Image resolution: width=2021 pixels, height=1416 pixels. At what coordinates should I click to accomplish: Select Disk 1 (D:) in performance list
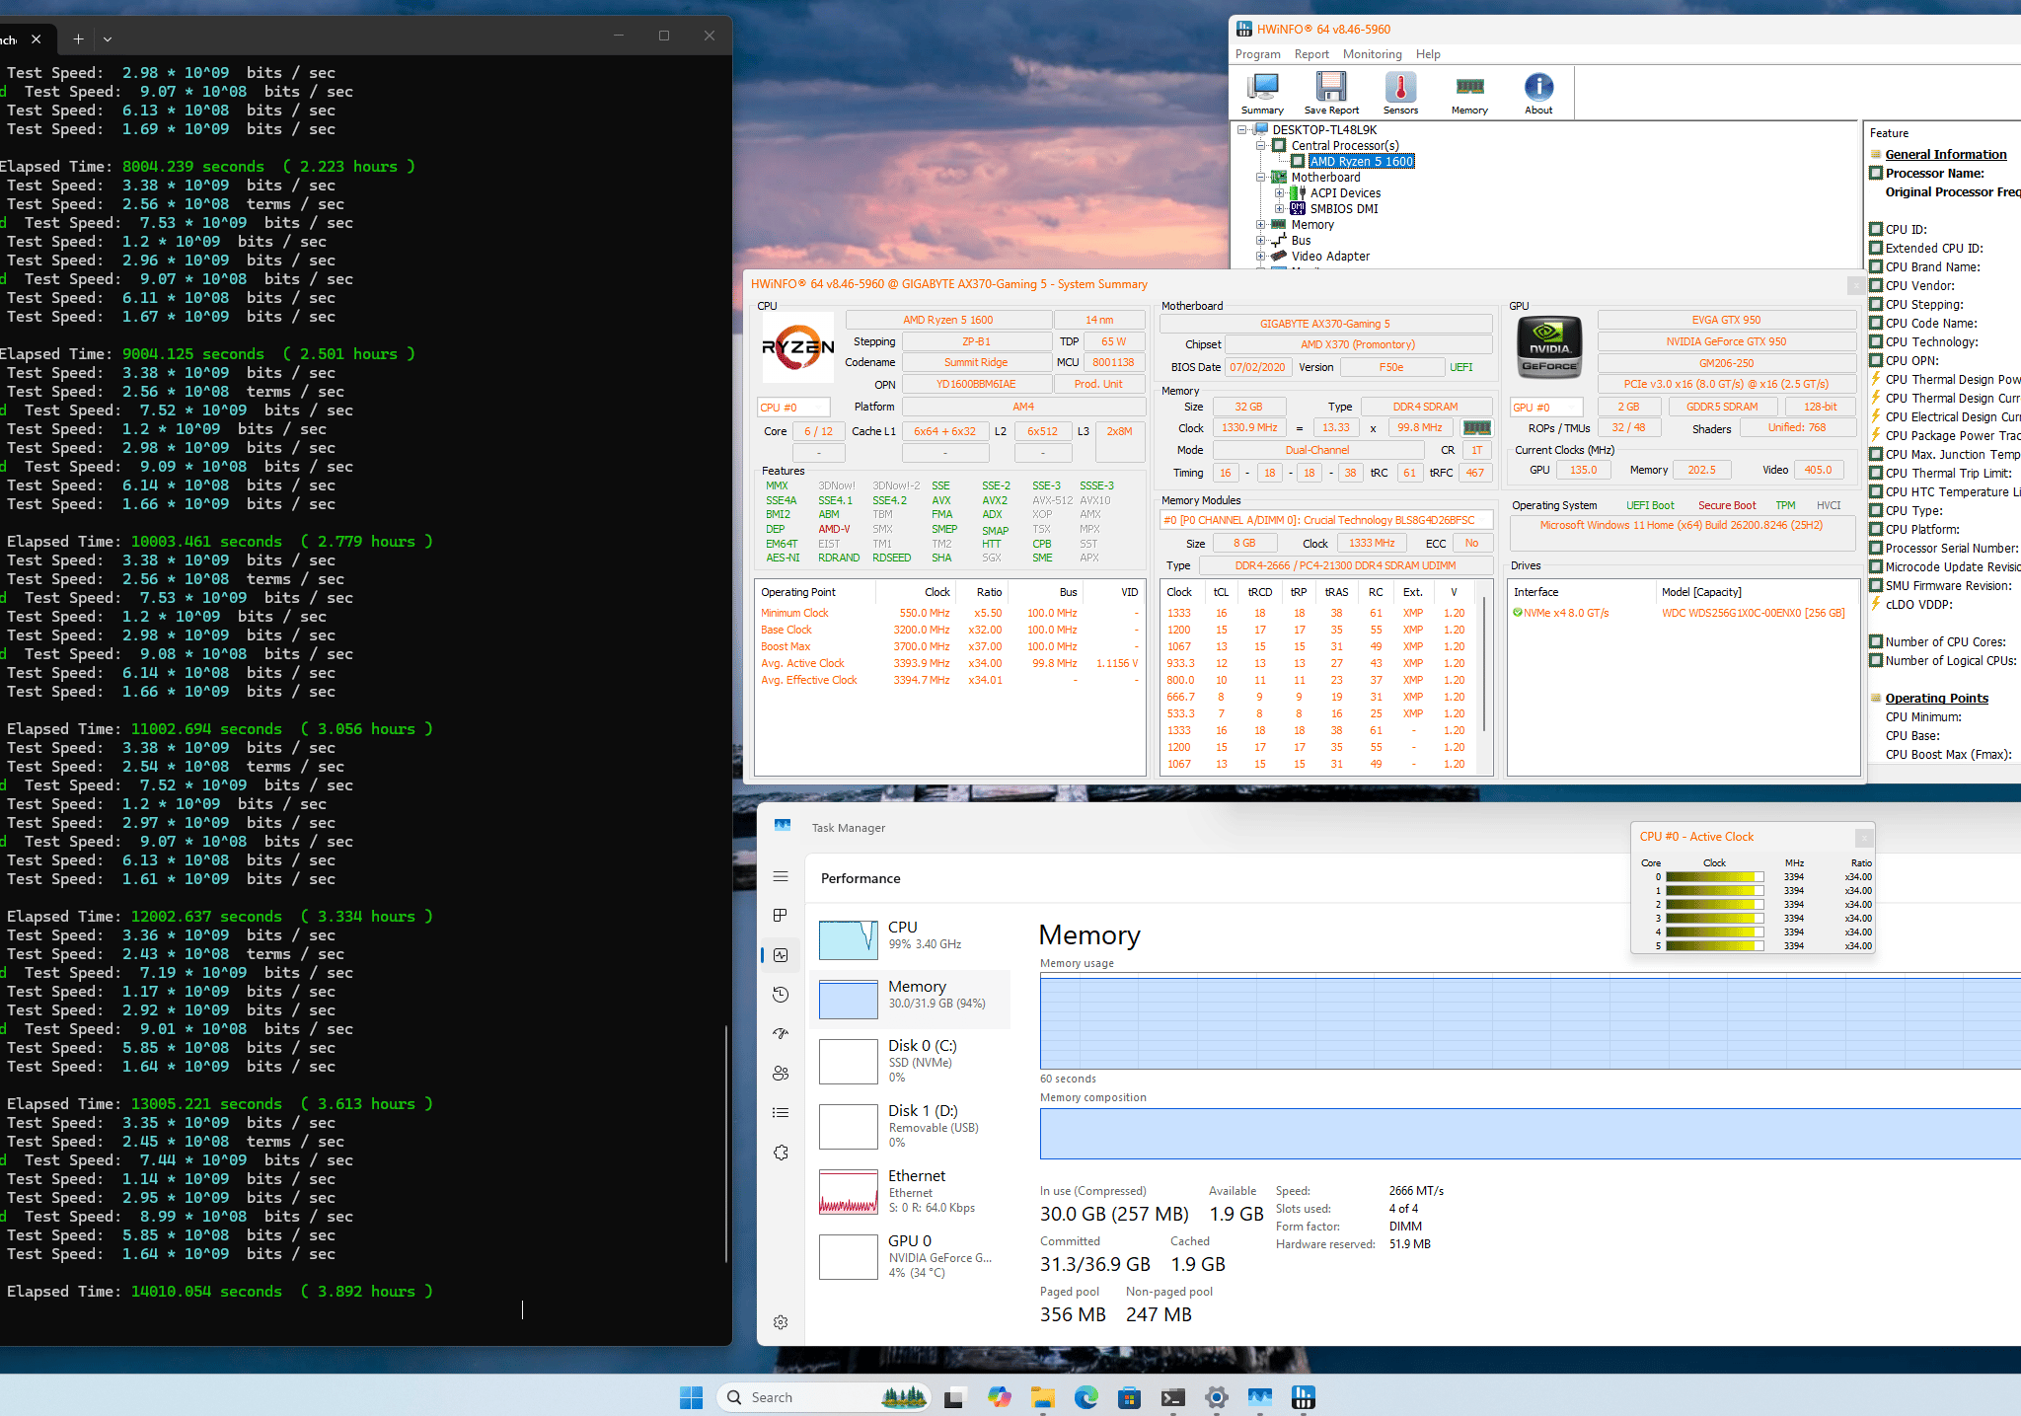click(x=910, y=1126)
